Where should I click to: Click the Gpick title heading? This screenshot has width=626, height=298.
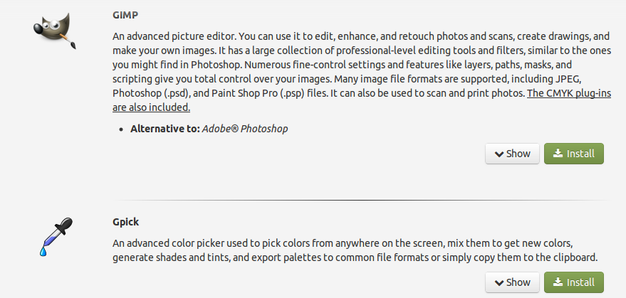126,221
